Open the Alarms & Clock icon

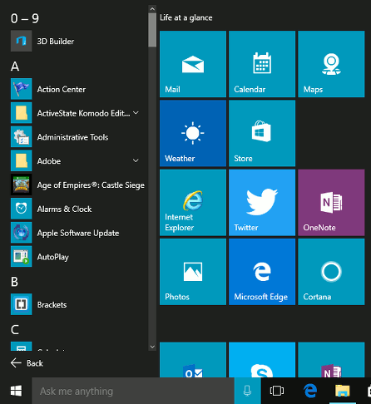(22, 209)
